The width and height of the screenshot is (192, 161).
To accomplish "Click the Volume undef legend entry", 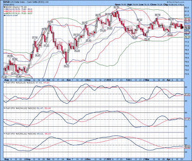I will click(x=10, y=15).
